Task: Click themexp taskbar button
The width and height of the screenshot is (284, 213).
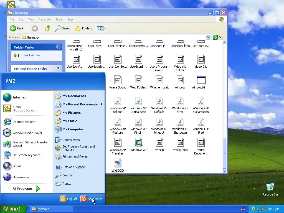Action: click(51, 209)
